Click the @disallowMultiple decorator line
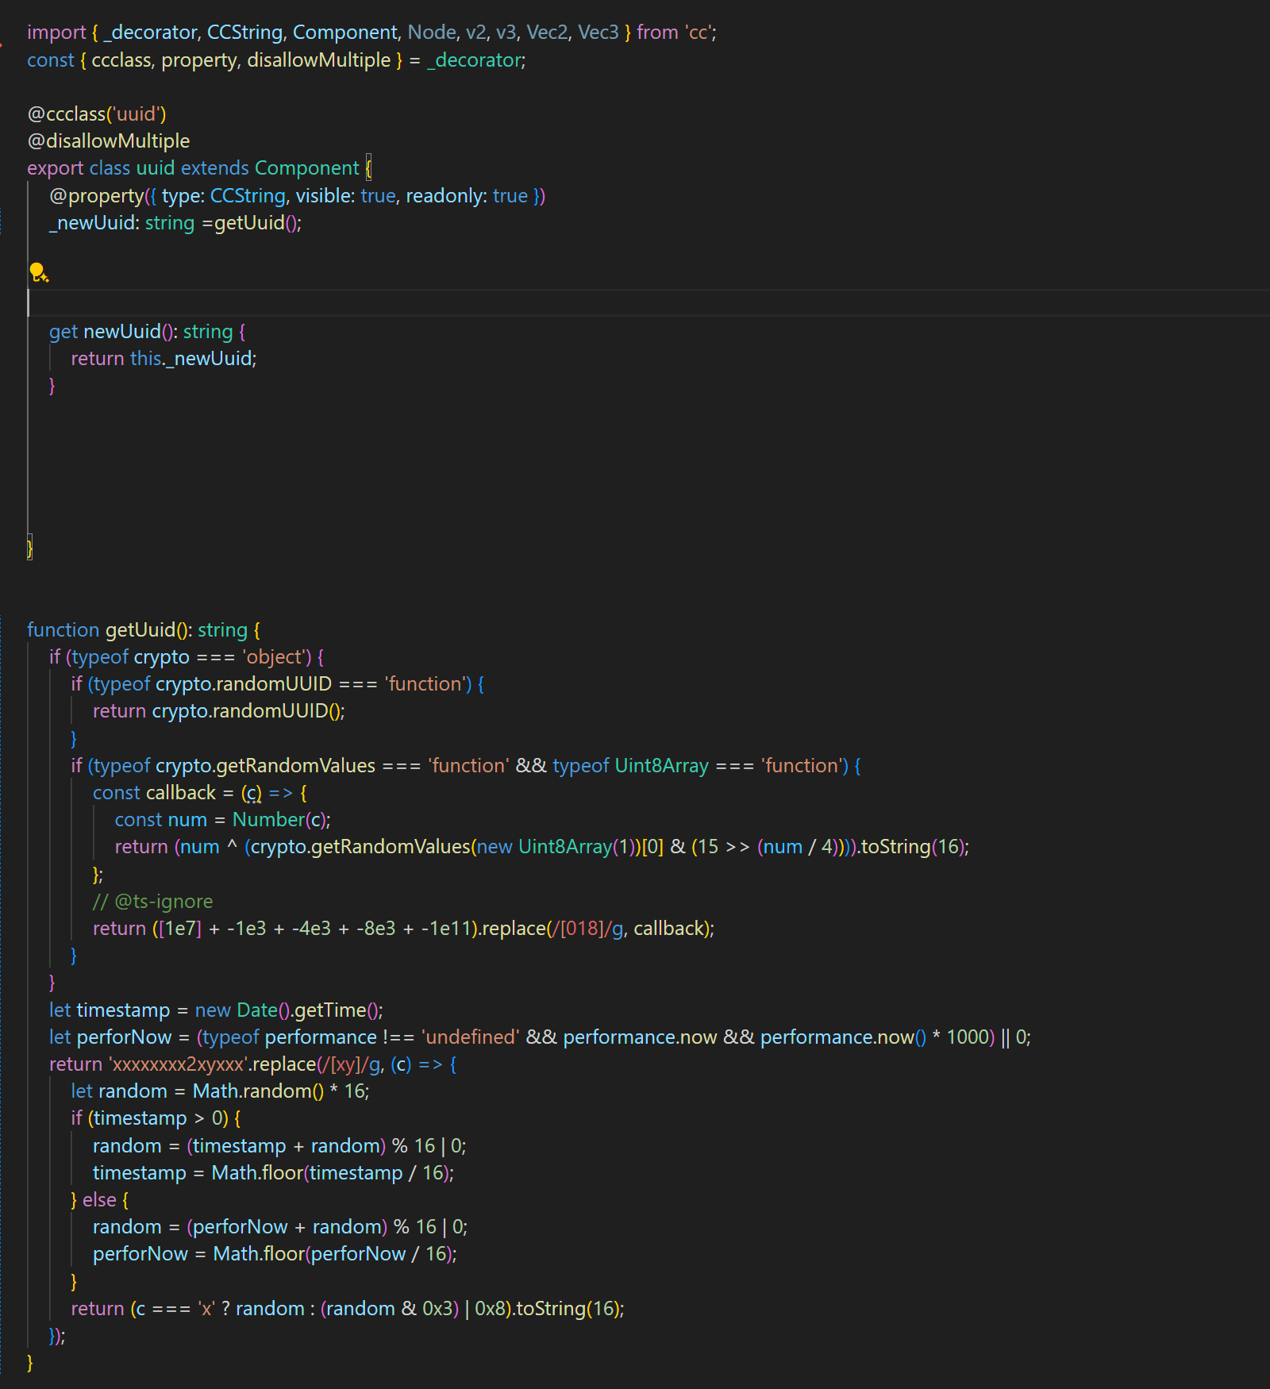Screen dimensions: 1270x1389 (x=109, y=141)
